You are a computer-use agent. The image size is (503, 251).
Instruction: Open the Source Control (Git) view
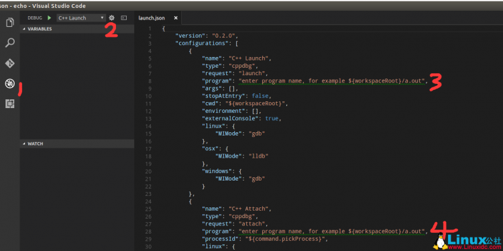point(10,63)
